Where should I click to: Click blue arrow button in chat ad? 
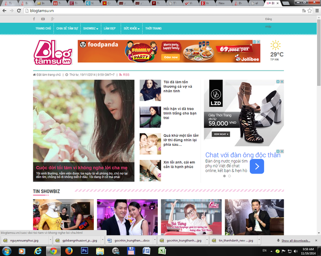click(257, 166)
